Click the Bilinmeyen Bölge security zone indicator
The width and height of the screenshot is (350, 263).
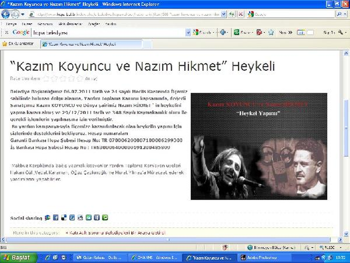click(x=271, y=248)
